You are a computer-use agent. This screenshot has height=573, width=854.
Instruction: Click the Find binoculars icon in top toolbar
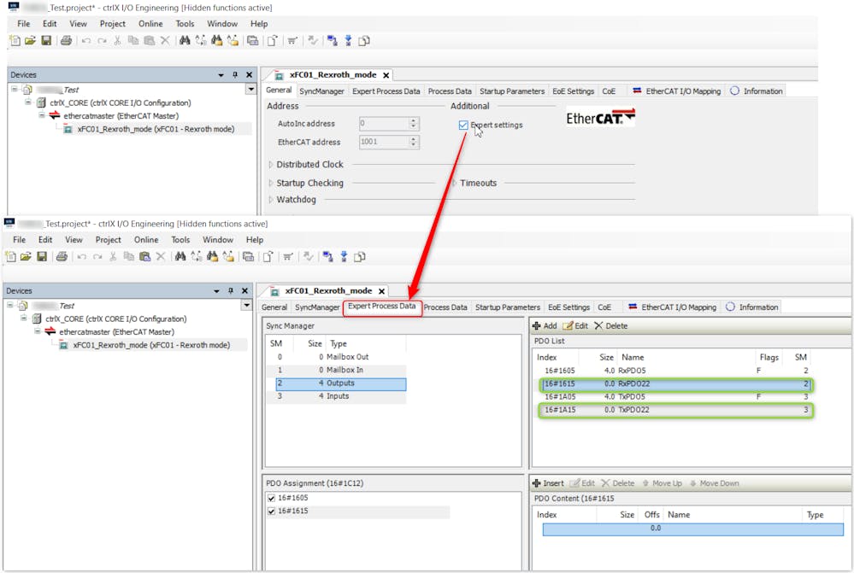tap(184, 41)
